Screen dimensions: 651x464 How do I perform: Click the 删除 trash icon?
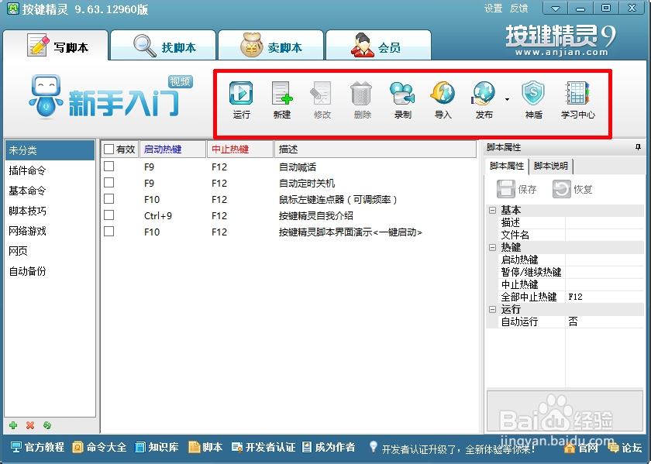(x=361, y=93)
